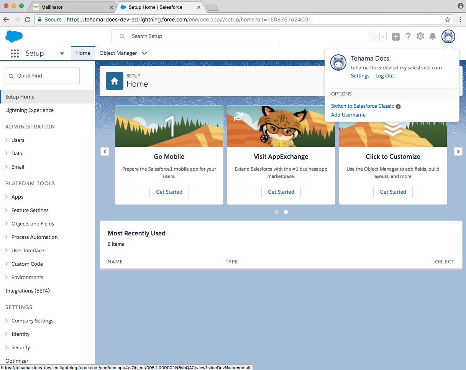Sort by the TYPE column header
Viewport: 466px width, 370px height.
(232, 262)
